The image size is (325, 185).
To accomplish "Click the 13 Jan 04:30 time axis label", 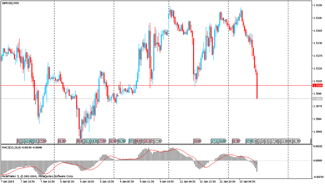I will [249, 182].
